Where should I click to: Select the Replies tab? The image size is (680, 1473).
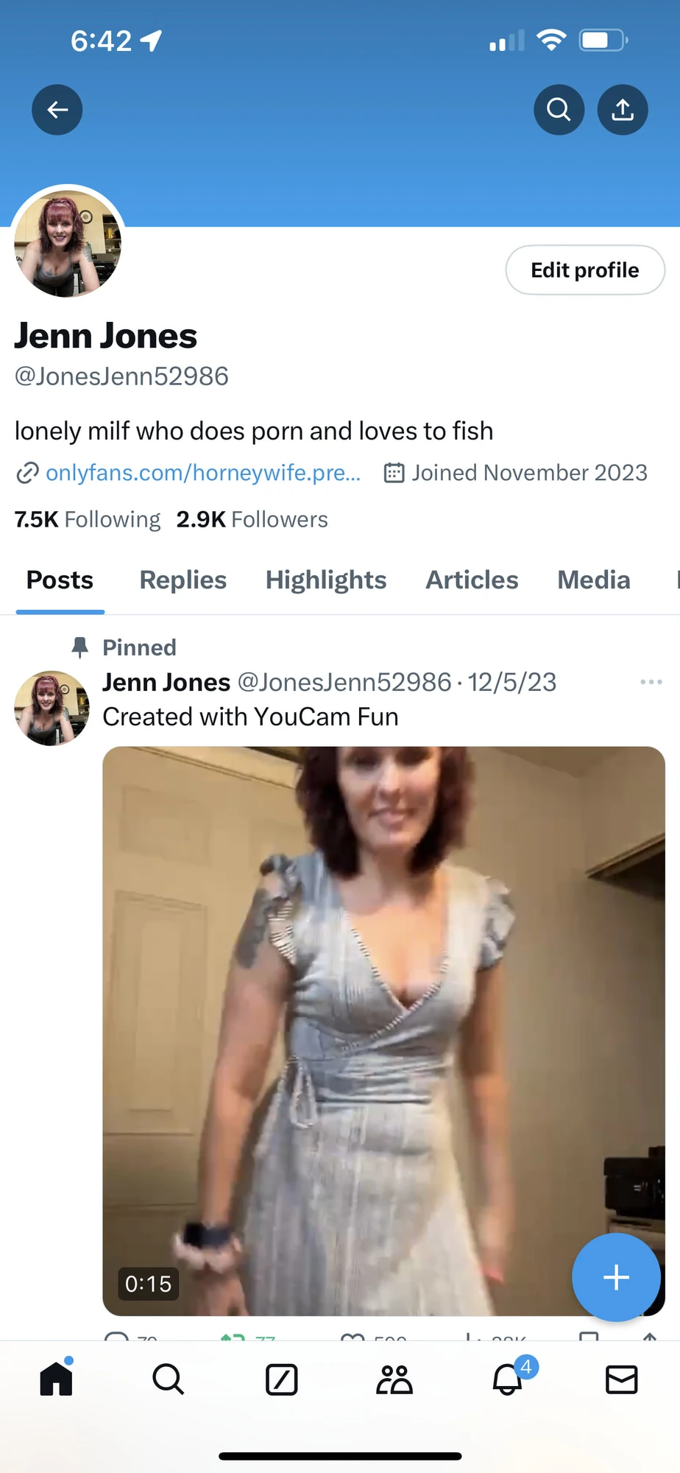(x=183, y=580)
